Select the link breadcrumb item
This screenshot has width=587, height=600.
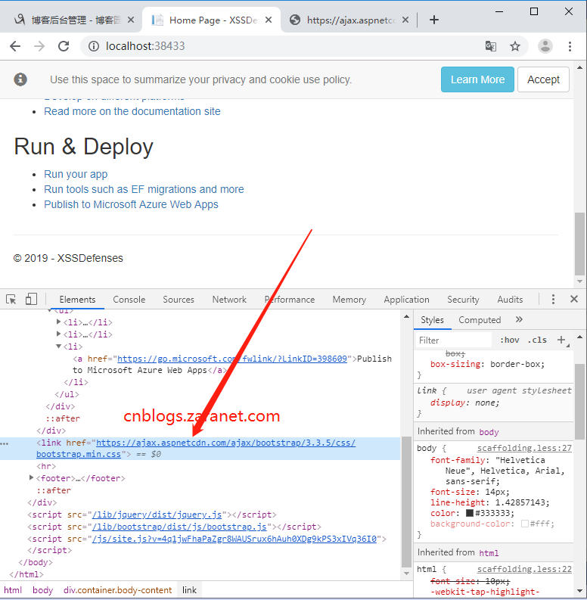click(x=189, y=590)
